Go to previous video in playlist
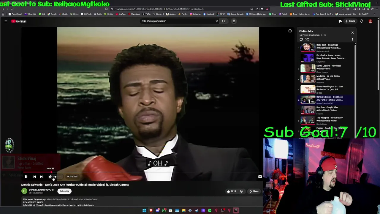 (34, 177)
